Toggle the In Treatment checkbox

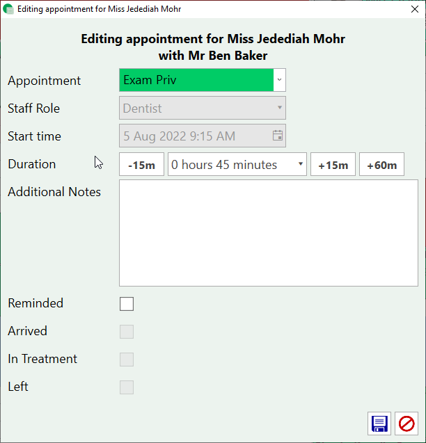[127, 360]
